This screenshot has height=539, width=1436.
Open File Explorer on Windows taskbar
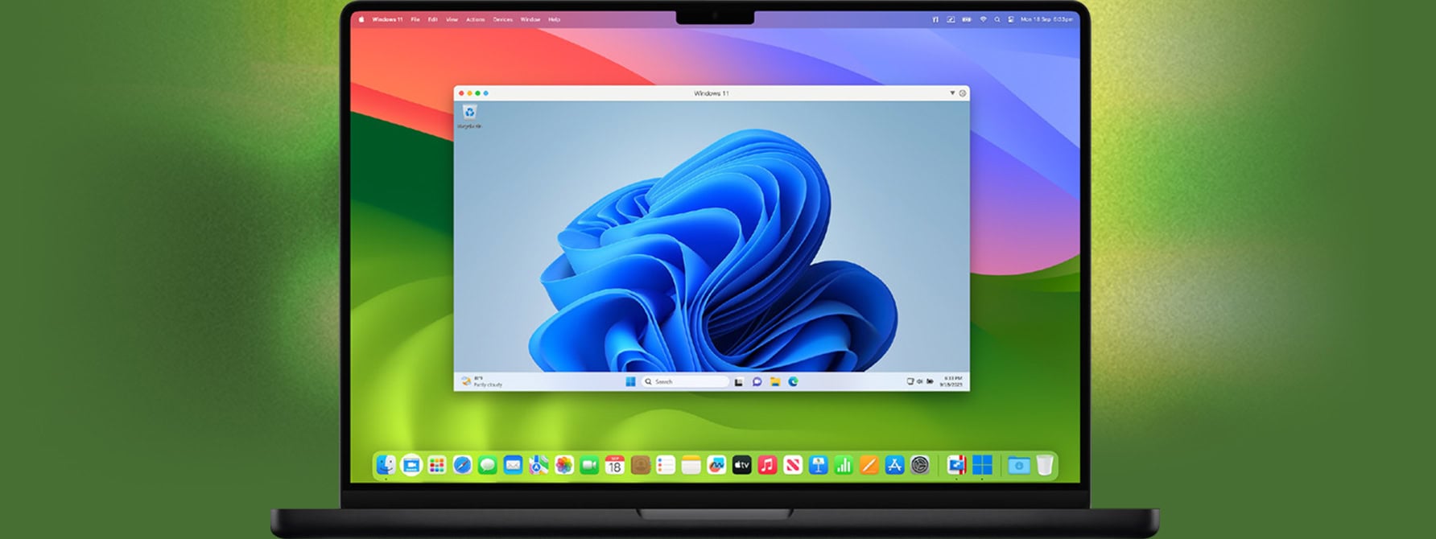pos(774,381)
